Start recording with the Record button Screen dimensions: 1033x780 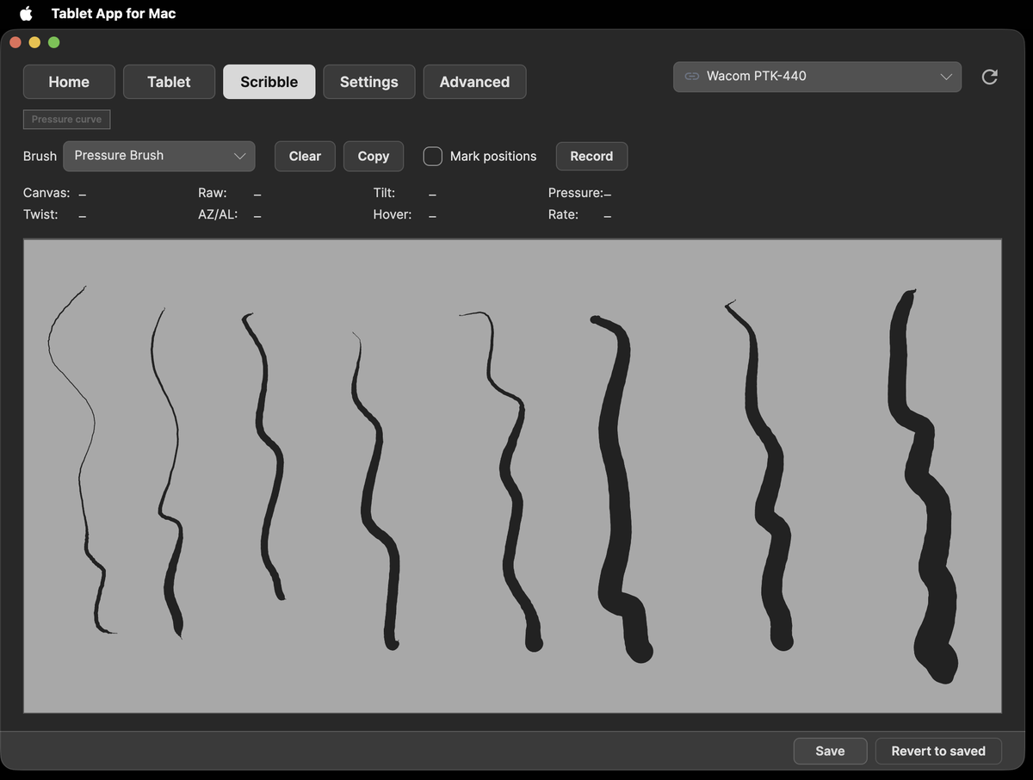click(591, 156)
